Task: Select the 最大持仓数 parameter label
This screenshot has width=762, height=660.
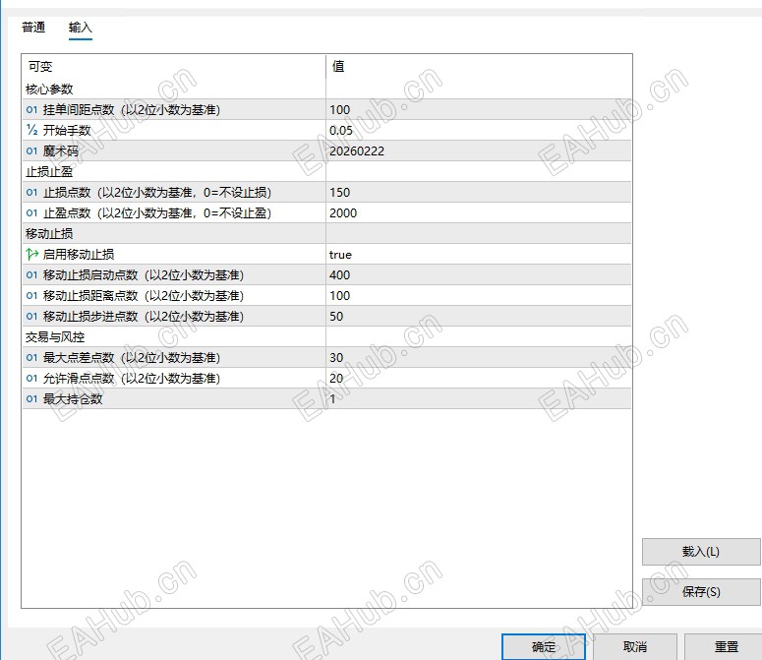Action: [73, 399]
